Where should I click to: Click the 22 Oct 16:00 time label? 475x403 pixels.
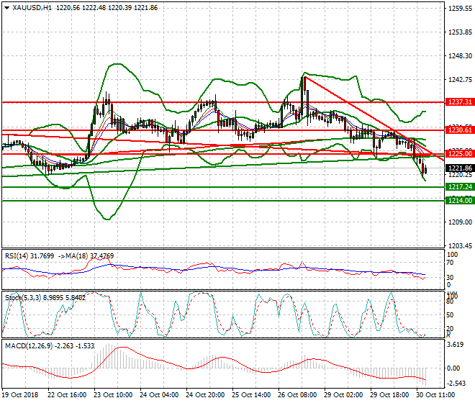[x=67, y=395]
